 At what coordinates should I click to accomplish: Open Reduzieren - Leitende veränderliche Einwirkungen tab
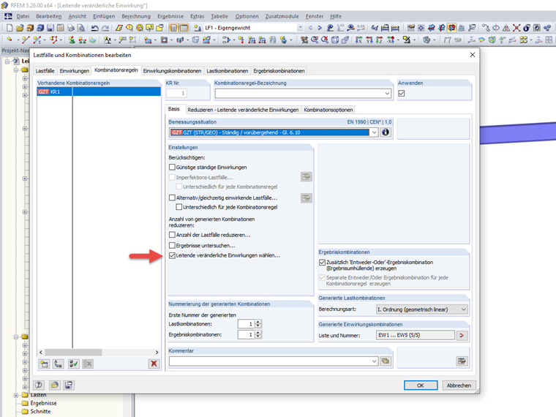(x=243, y=110)
